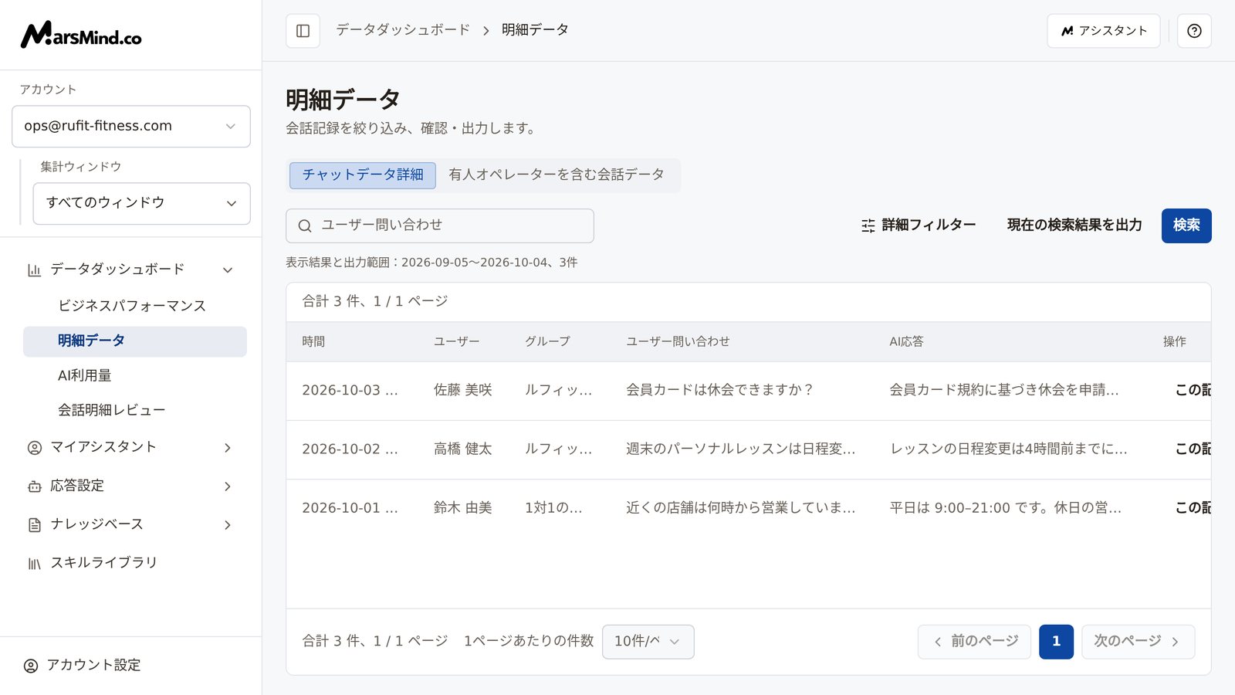Click the 応答設定 robot icon
Image resolution: width=1235 pixels, height=695 pixels.
34,486
